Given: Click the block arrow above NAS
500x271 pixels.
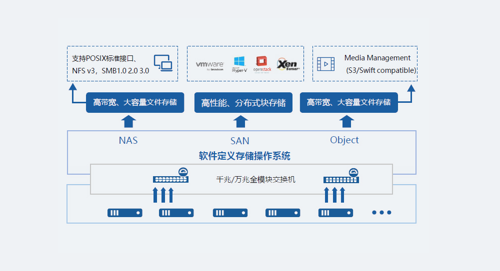Looking at the screenshot, I should (x=129, y=121).
